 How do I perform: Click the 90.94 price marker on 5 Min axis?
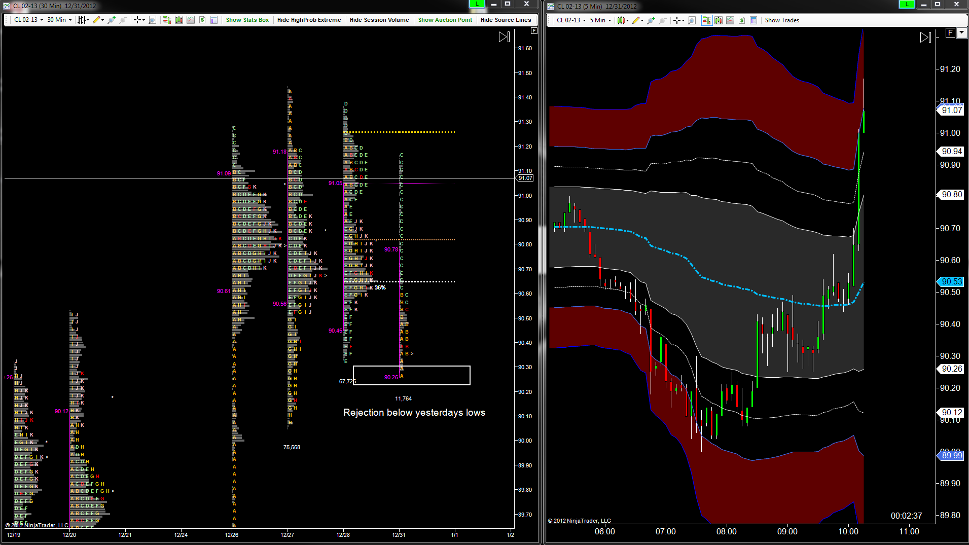[951, 151]
